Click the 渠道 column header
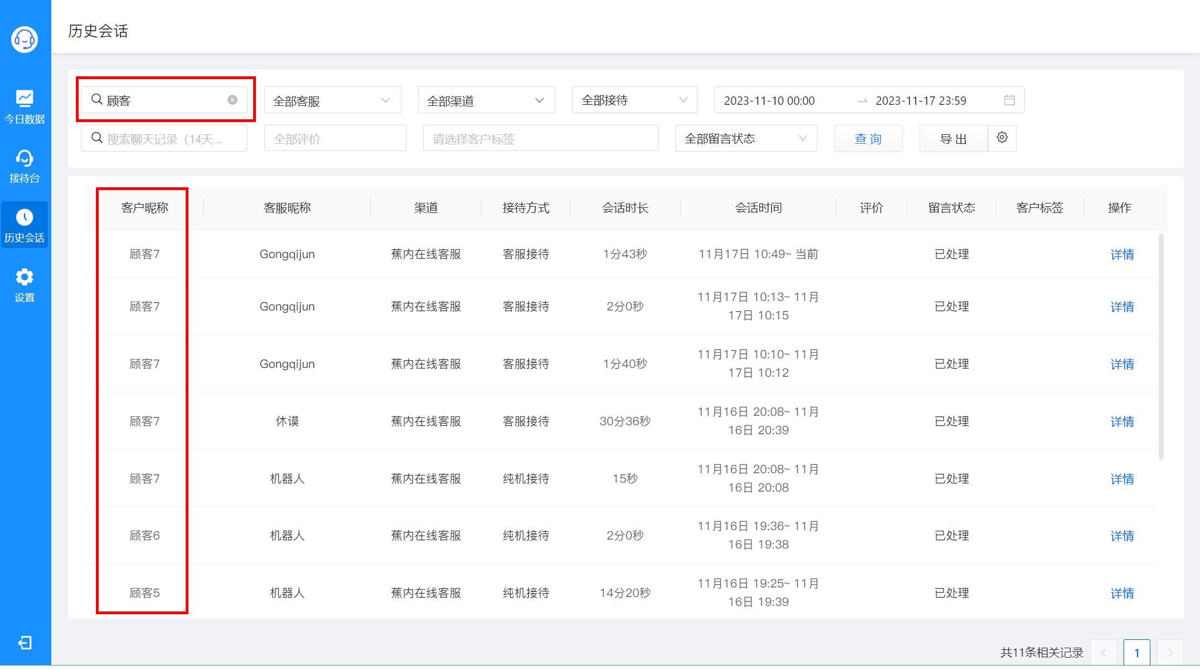This screenshot has width=1200, height=670. (x=426, y=208)
